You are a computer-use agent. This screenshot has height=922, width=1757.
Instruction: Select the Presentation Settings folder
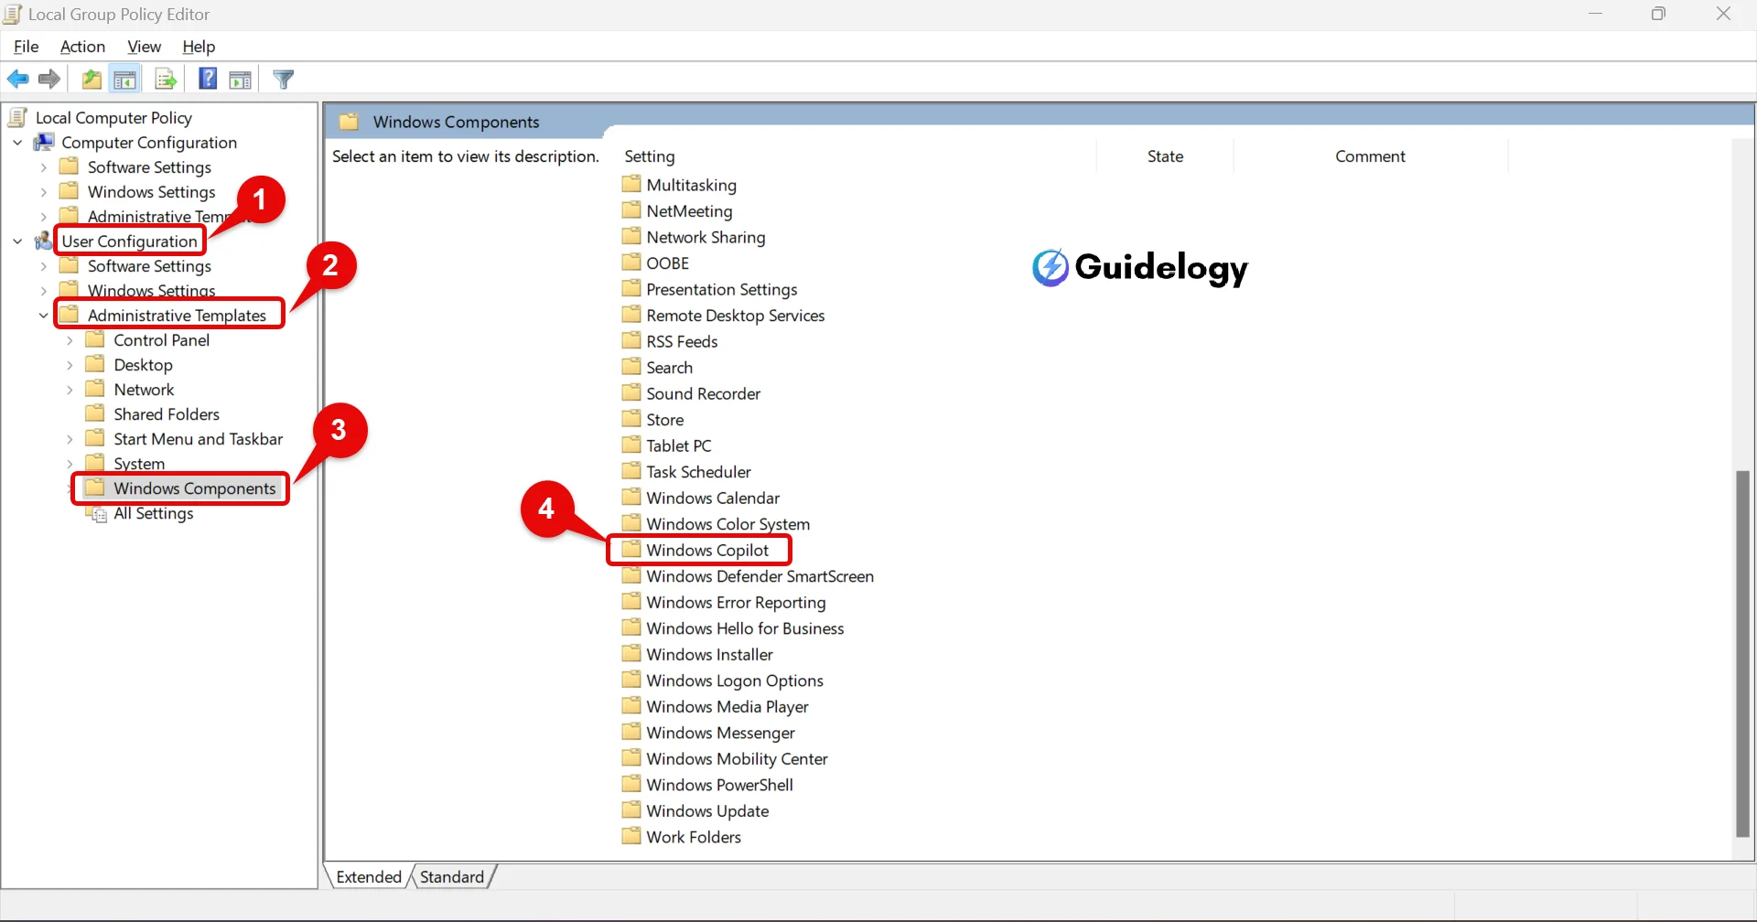(x=721, y=289)
